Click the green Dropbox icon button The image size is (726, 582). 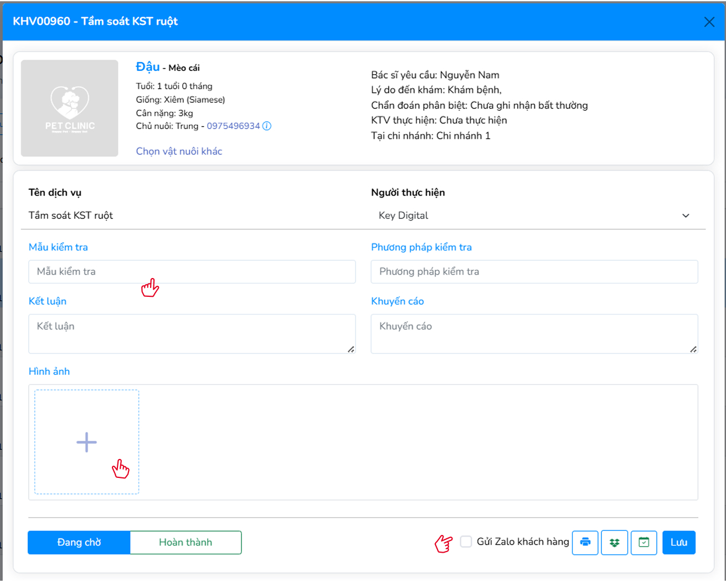pos(614,542)
